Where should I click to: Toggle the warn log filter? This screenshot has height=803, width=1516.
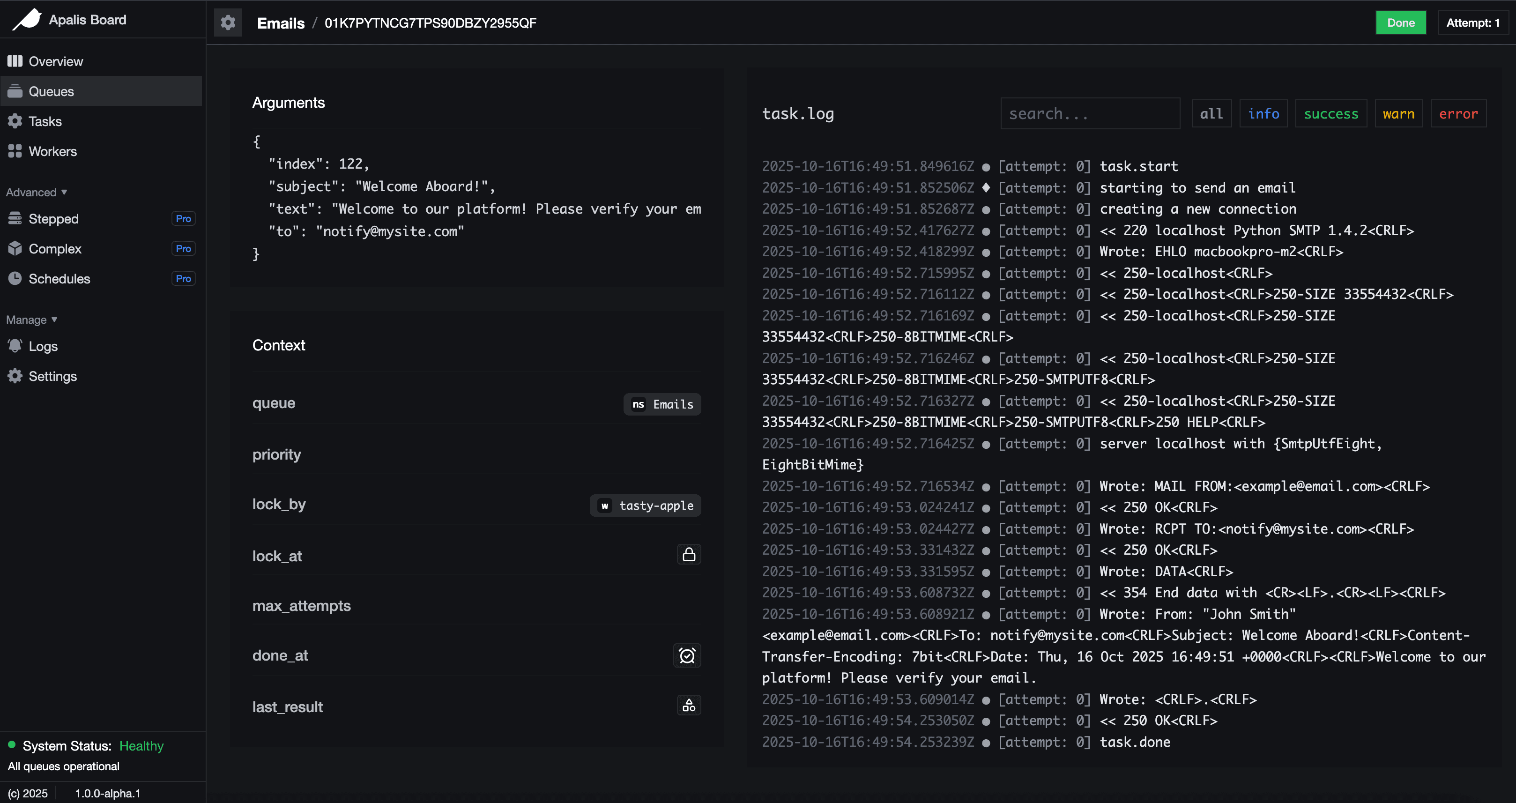click(x=1399, y=113)
